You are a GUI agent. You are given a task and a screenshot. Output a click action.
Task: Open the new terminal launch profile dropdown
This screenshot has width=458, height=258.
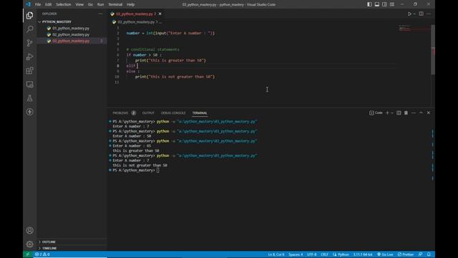(392, 113)
